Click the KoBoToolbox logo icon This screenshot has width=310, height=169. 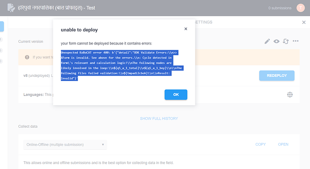point(11,8)
